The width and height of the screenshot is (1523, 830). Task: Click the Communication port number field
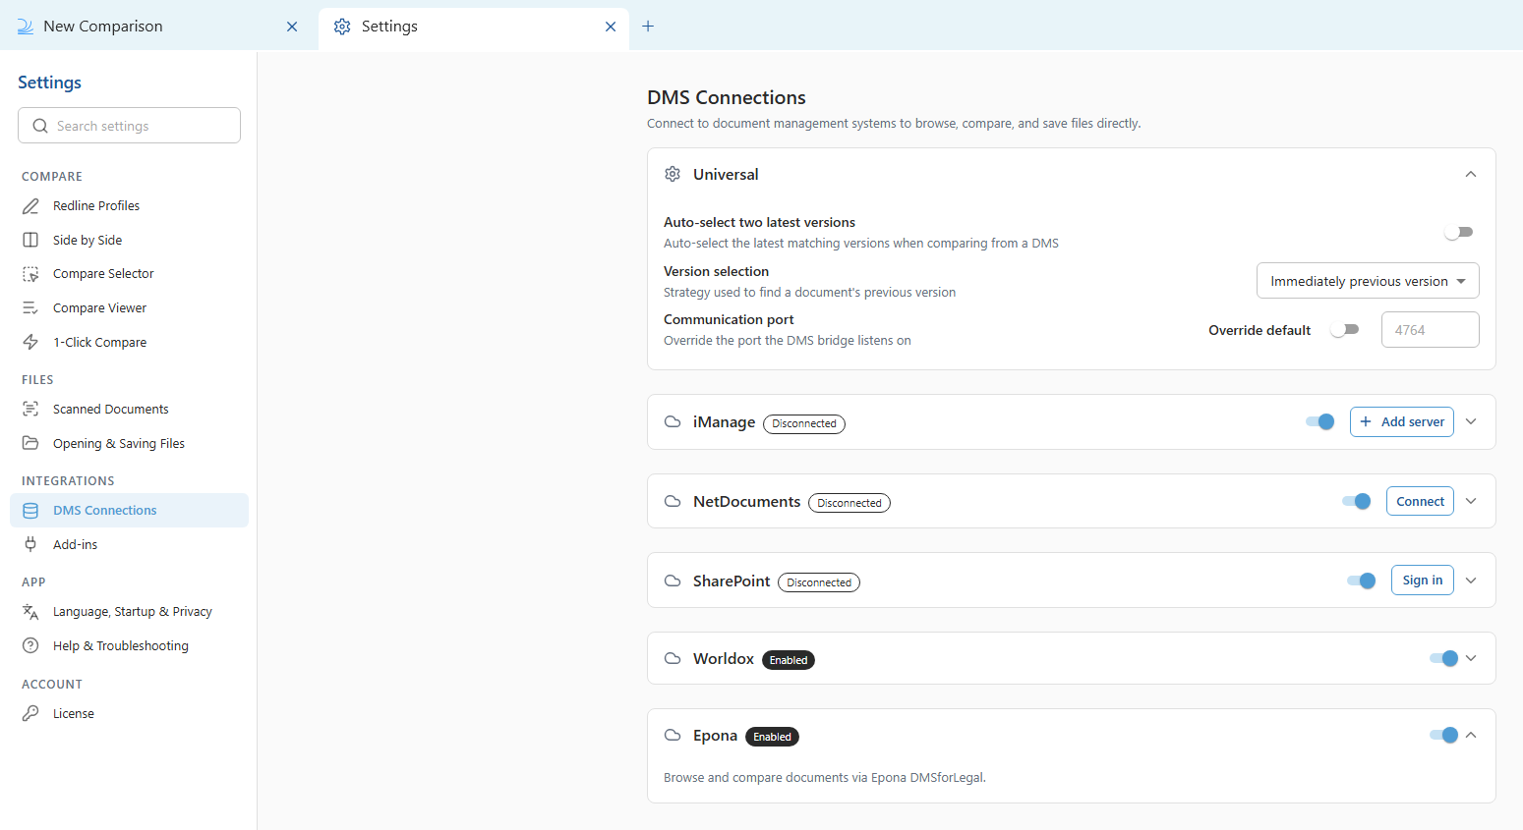(1431, 330)
